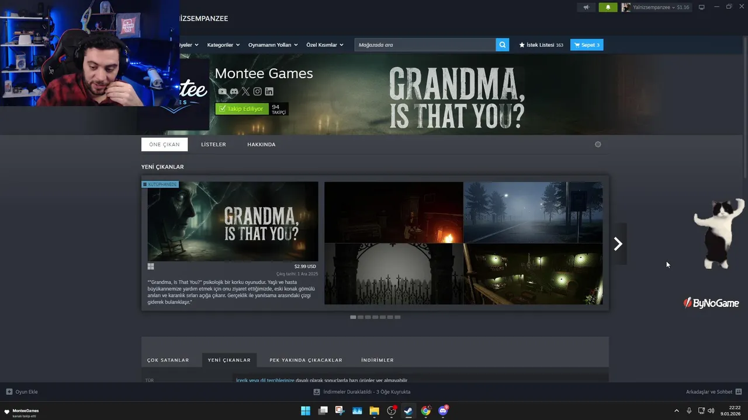
Task: Expand the Kategoriler store menu
Action: point(223,45)
